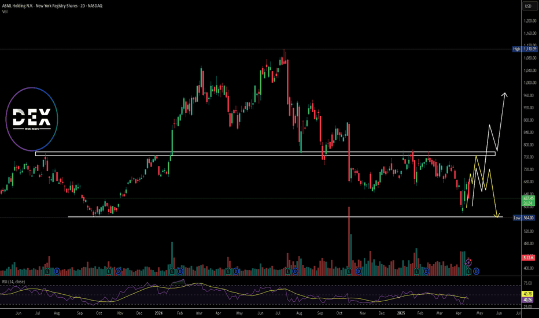Click the July 2024 earnings E marker
The image size is (539, 318).
pos(288,271)
